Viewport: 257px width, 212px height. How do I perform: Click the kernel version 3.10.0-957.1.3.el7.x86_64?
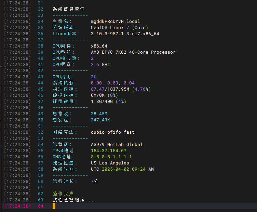[125, 34]
